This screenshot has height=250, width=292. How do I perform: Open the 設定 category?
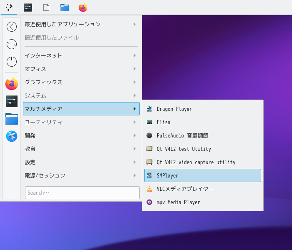pyautogui.click(x=81, y=162)
